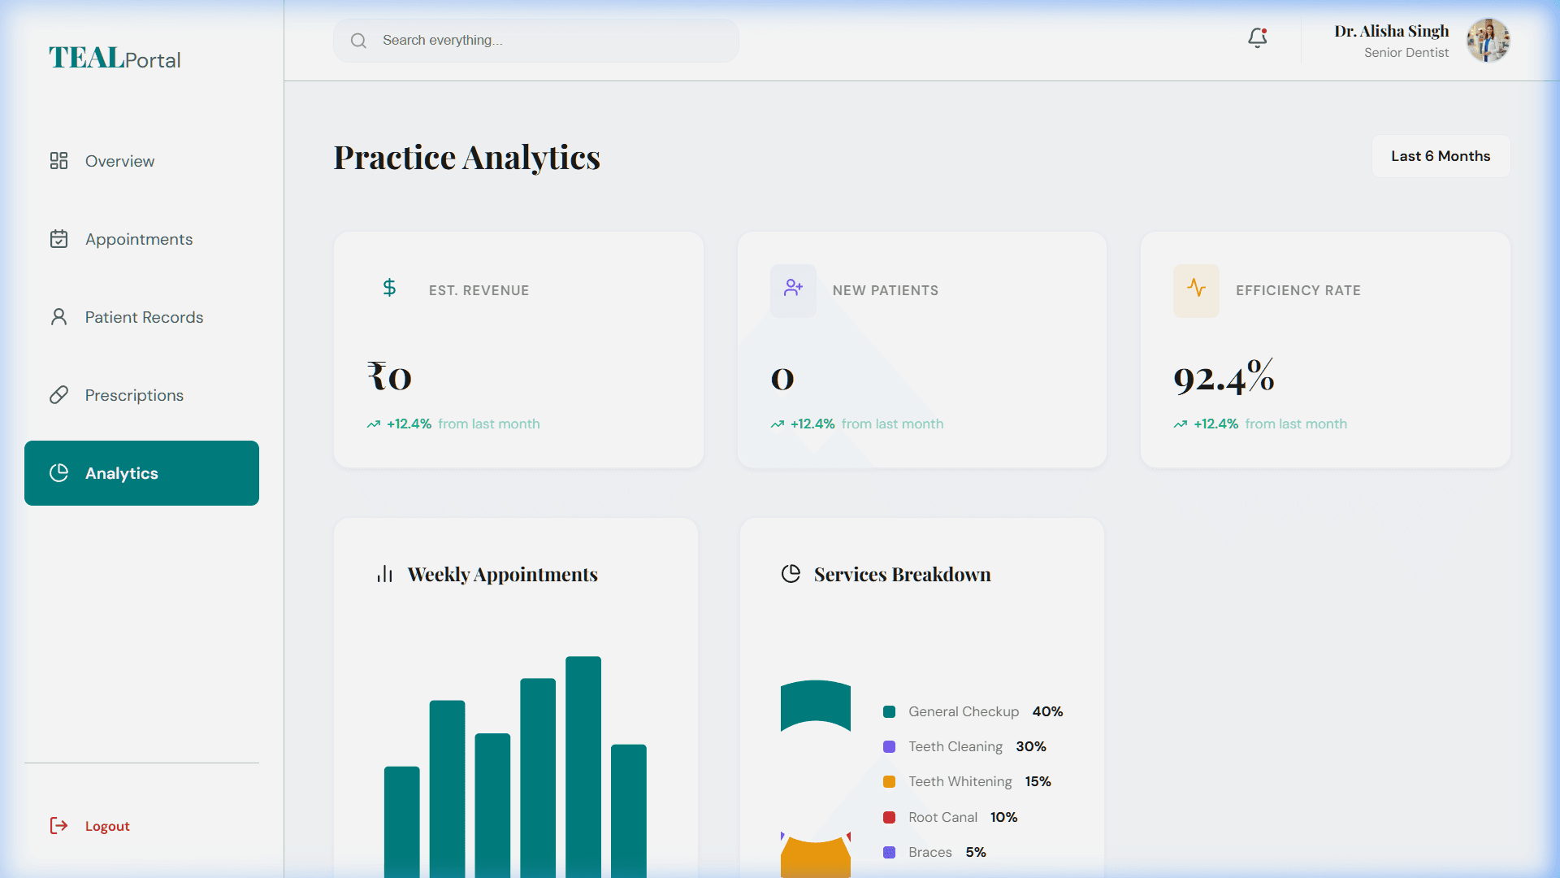Click the new patients user-plus icon

(x=793, y=288)
